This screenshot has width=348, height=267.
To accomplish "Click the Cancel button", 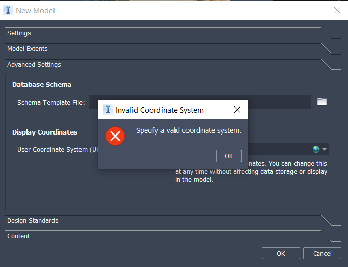I will pyautogui.click(x=322, y=253).
